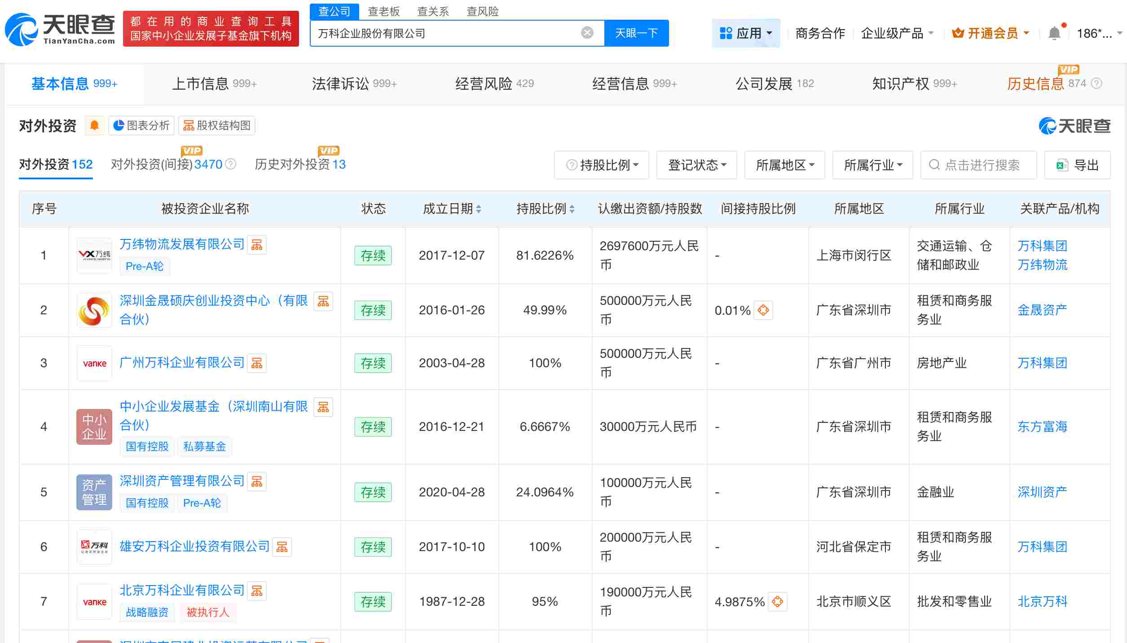Open the 持股比例 filter dropdown
1127x643 pixels.
pyautogui.click(x=602, y=165)
